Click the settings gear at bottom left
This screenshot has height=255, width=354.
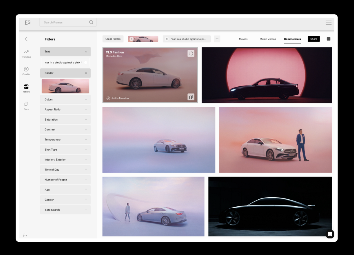pos(25,235)
